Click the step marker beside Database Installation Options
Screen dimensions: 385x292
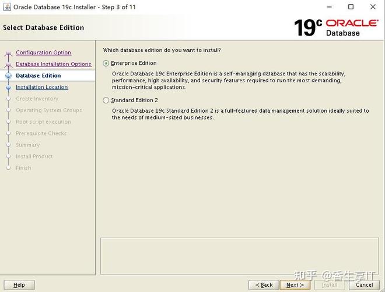[x=8, y=64]
